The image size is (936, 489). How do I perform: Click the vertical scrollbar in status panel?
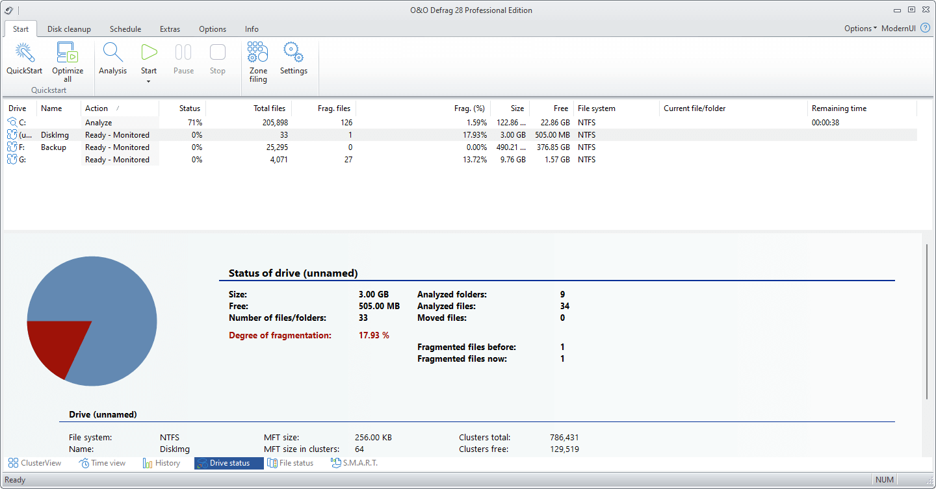[x=927, y=321]
